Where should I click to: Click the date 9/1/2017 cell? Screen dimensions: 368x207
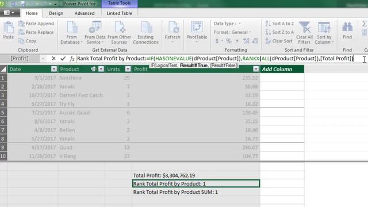[x=33, y=78]
